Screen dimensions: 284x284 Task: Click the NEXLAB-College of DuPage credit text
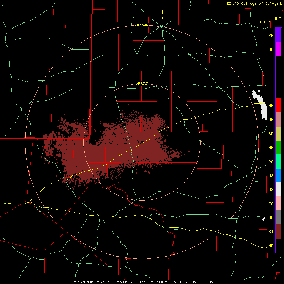[252, 3]
